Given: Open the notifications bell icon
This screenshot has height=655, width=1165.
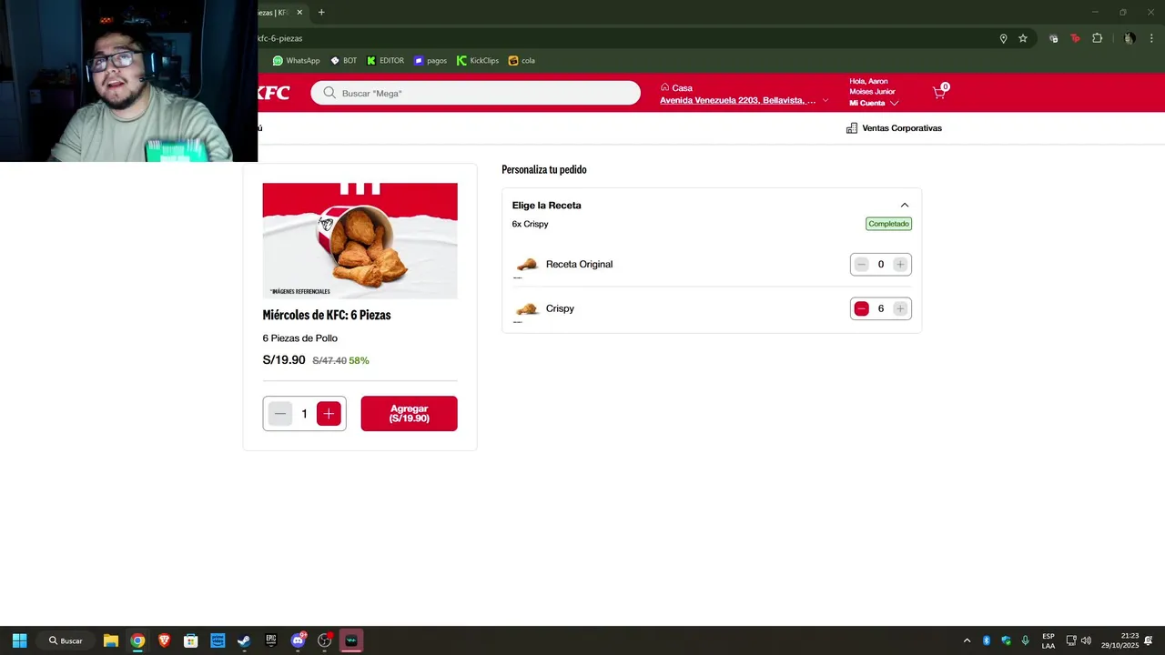Looking at the screenshot, I should click(1150, 640).
